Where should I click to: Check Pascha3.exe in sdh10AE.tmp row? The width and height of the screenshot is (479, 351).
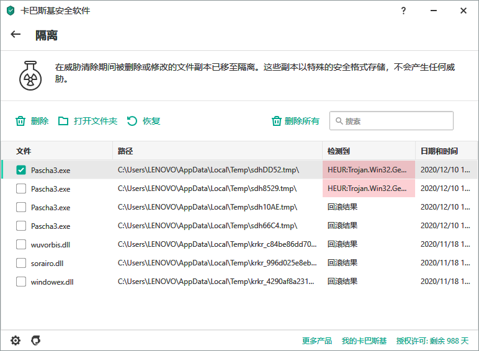tap(21, 207)
